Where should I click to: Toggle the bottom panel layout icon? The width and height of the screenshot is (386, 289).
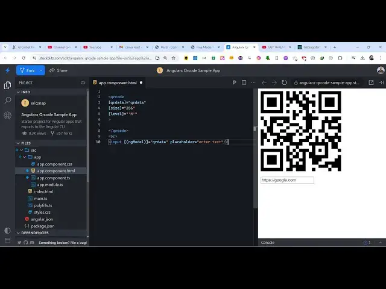click(x=8, y=240)
